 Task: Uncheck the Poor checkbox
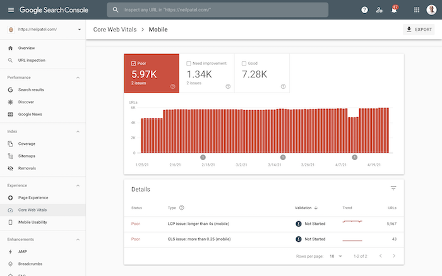point(134,63)
